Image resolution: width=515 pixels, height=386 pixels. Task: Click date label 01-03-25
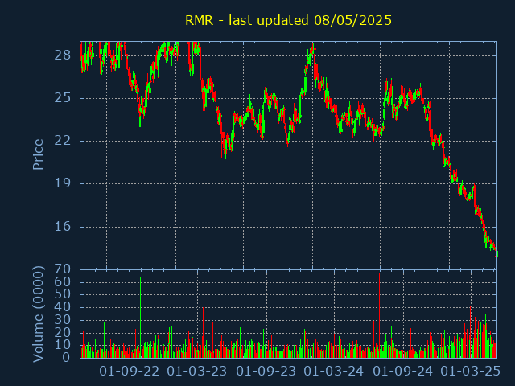pos(470,372)
